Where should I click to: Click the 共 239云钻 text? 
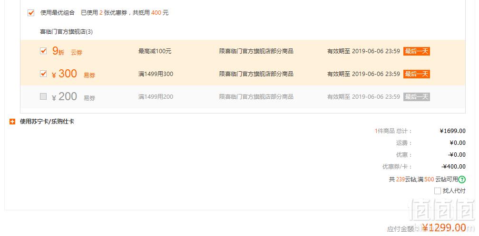pos(402,179)
